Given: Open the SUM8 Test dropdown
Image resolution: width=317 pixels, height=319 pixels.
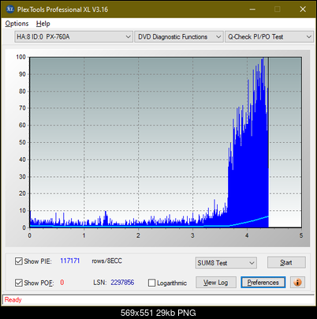Looking at the screenshot, I should pyautogui.click(x=226, y=263).
